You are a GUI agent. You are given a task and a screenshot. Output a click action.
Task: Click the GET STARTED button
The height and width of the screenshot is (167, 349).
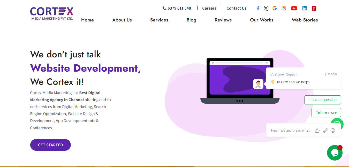click(50, 145)
